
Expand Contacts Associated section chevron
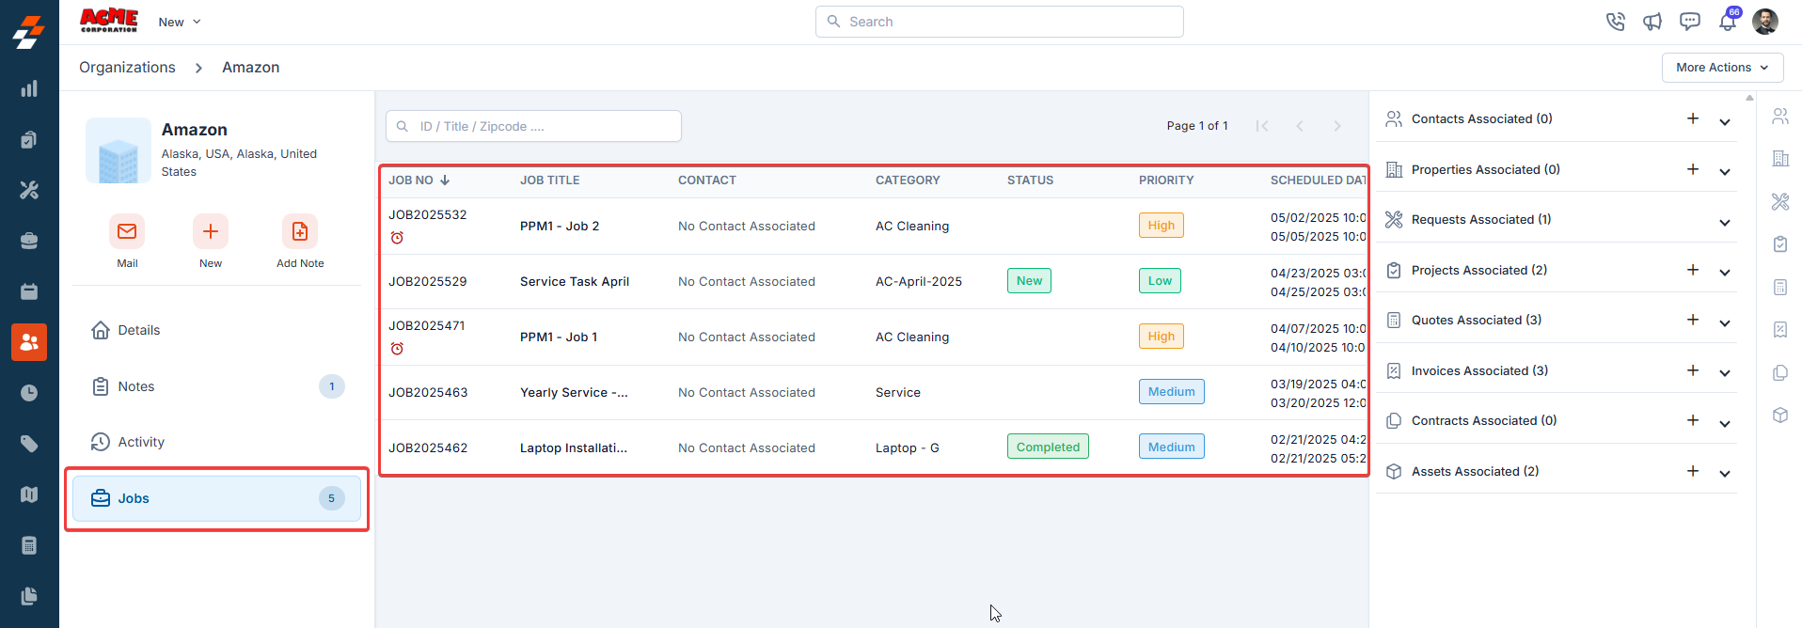1725,122
